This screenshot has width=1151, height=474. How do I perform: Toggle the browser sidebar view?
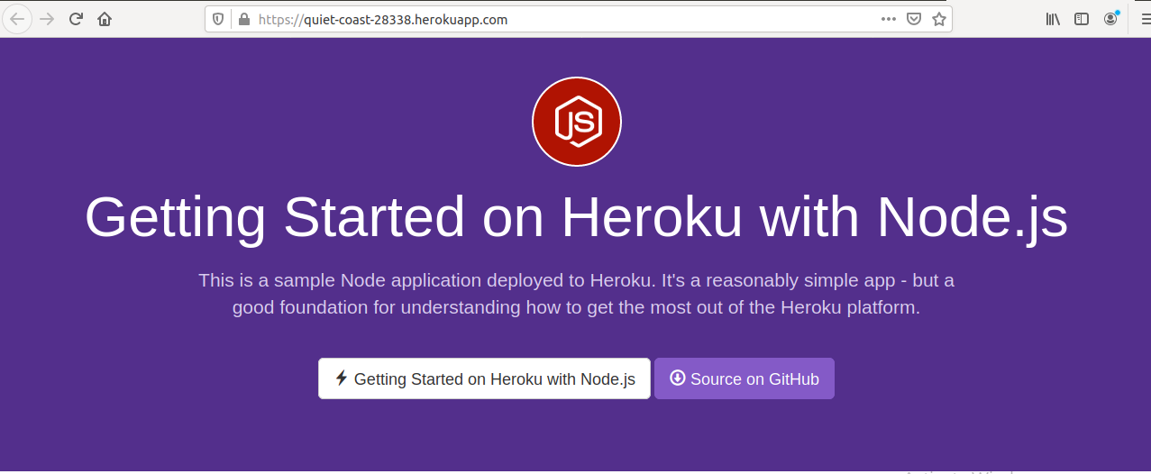[x=1082, y=19]
